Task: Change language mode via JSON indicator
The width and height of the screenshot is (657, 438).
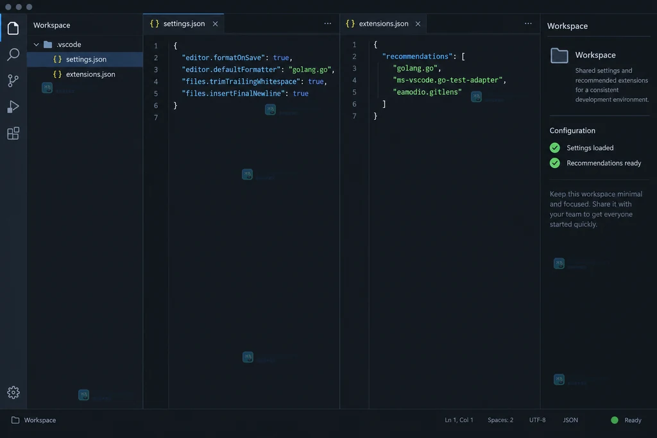Action: [570, 420]
